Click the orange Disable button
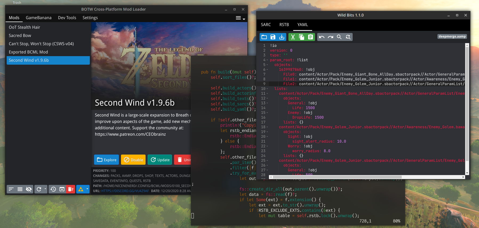The width and height of the screenshot is (479, 228). 133,160
